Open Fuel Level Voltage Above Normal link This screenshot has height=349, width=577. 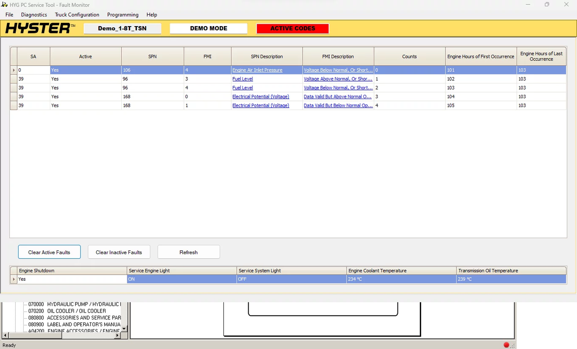coord(337,79)
